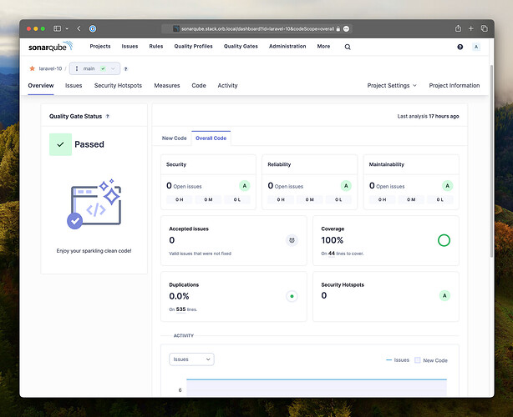Viewport: 513px width, 417px height.
Task: Open Quality Profiles in top navigation
Action: (193, 47)
